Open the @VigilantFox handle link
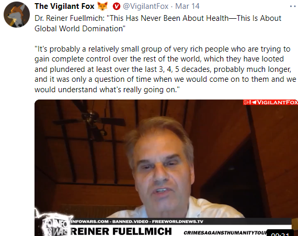This screenshot has width=298, height=236. click(145, 6)
